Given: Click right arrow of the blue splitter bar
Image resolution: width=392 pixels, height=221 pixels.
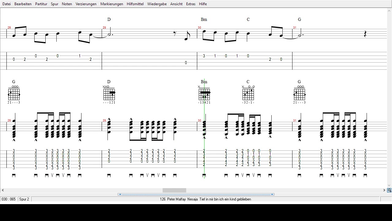Looking at the screenshot, I should tap(272, 194).
